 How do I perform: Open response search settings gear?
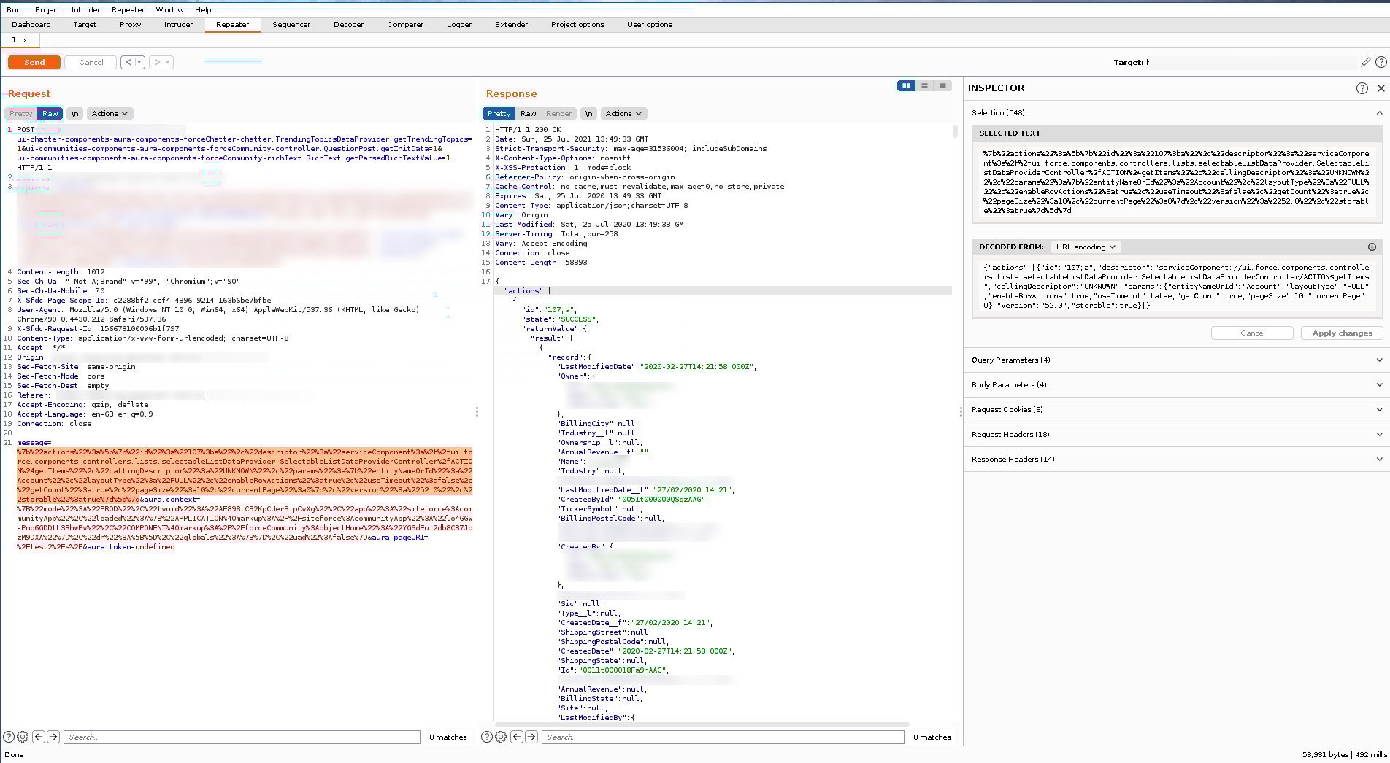[x=501, y=737]
